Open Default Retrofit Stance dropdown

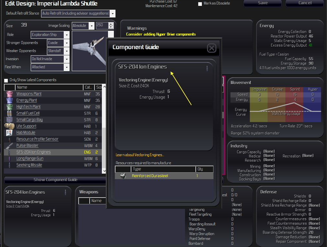[113, 14]
